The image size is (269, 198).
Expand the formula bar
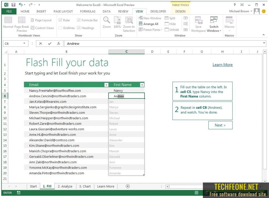264,43
